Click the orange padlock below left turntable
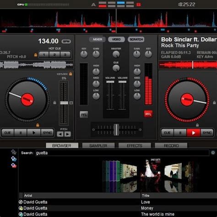Image resolution: width=217 pixels, height=217 pixels. point(38,125)
